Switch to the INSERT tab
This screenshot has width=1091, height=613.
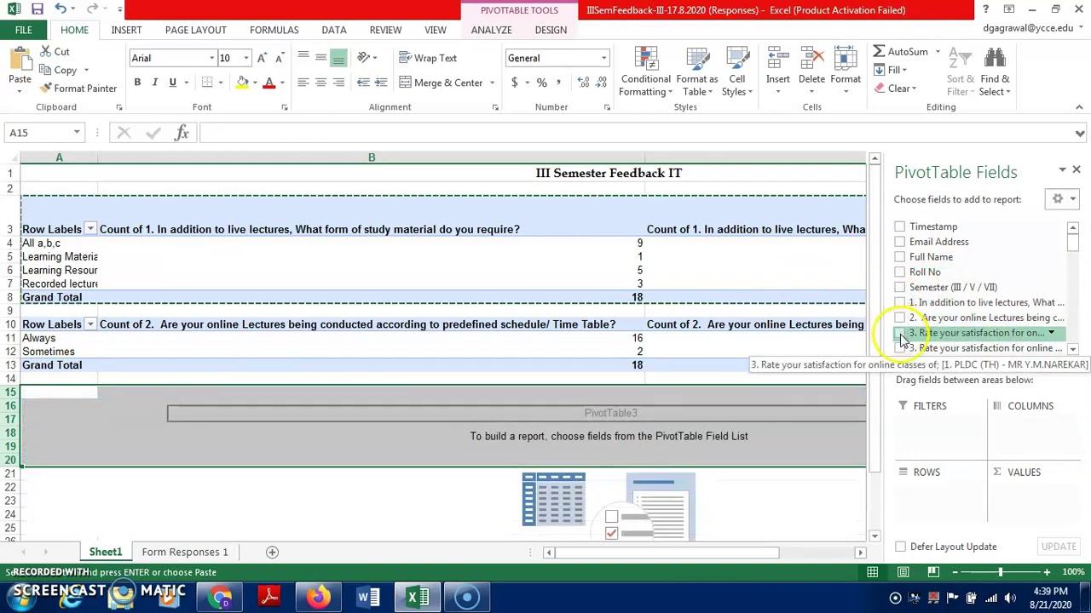(x=126, y=30)
